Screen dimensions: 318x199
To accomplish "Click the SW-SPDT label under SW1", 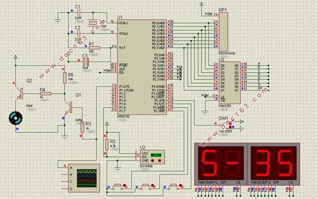I will pyautogui.click(x=225, y=131).
